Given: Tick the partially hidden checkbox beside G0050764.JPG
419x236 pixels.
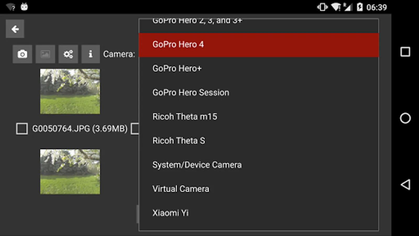Looking at the screenshot, I should 135,129.
